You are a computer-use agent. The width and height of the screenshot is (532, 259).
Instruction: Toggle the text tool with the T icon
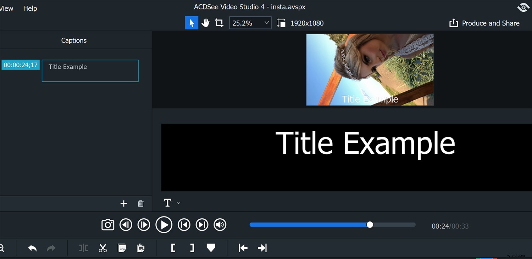click(167, 203)
